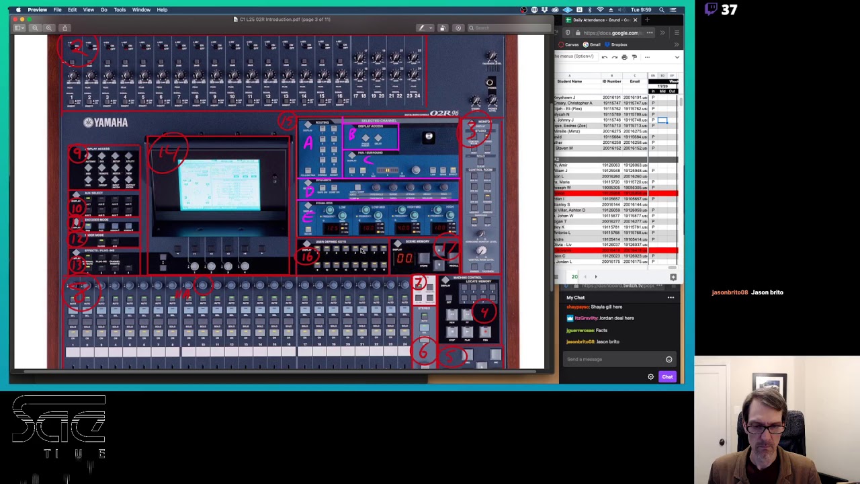Close the Daily Attendance tab
The height and width of the screenshot is (484, 860).
point(635,20)
